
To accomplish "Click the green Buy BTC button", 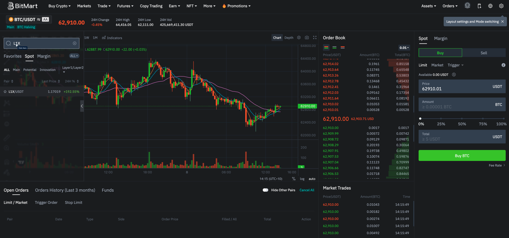I will tap(462, 156).
